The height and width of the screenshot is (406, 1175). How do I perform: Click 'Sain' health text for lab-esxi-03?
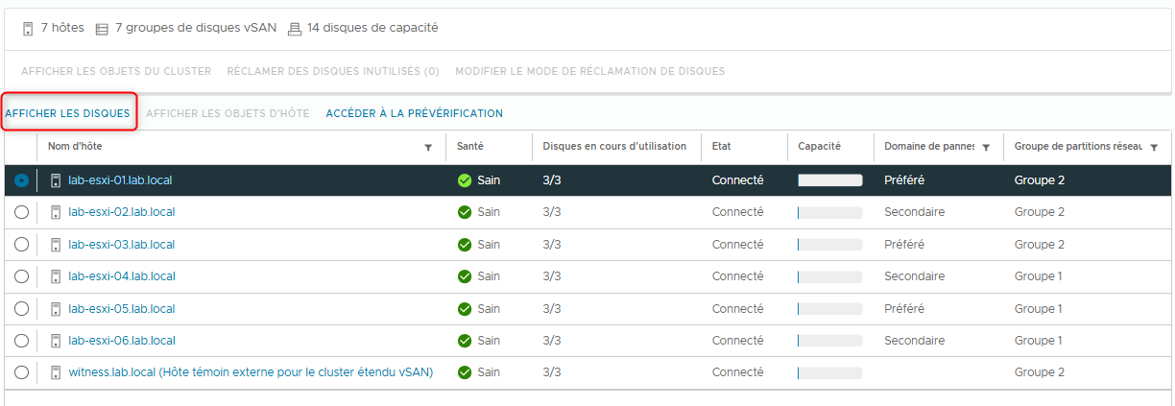489,245
